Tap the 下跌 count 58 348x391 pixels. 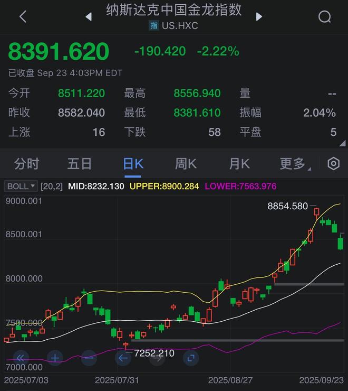215,132
